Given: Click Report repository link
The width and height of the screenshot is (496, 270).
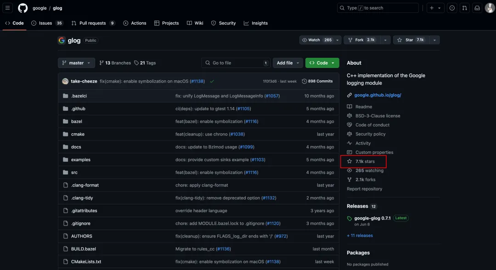Looking at the screenshot, I should click(x=364, y=189).
